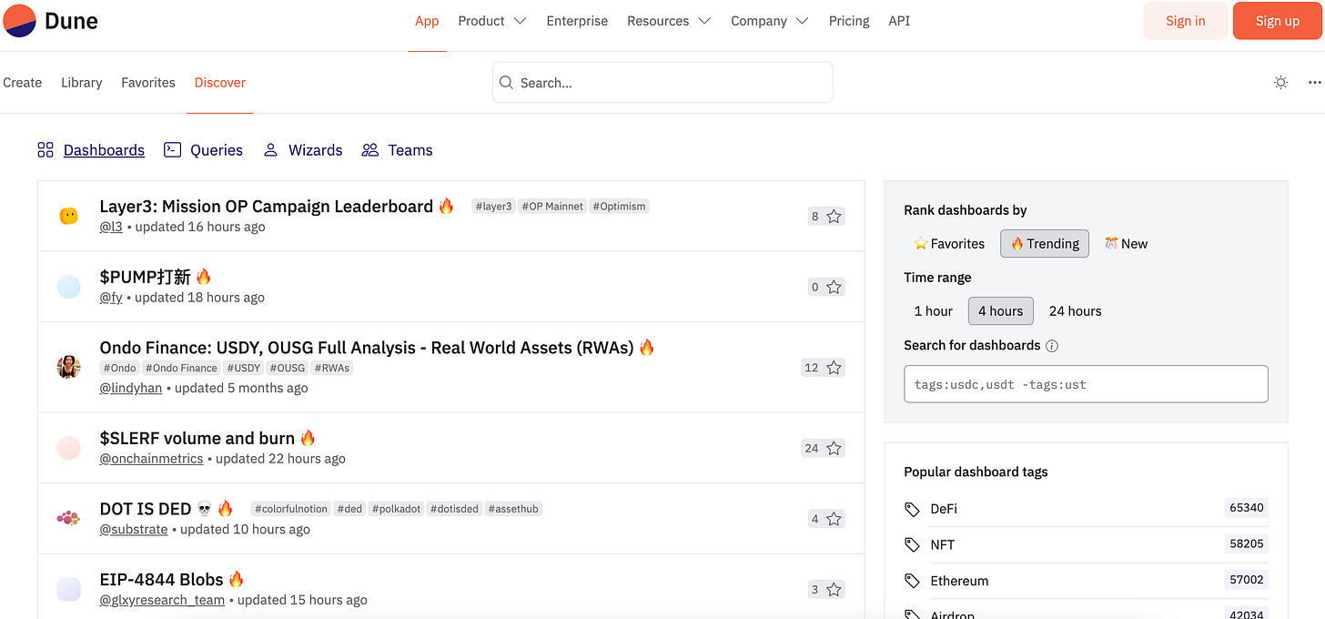Set time range to 4 hours

pyautogui.click(x=1001, y=310)
